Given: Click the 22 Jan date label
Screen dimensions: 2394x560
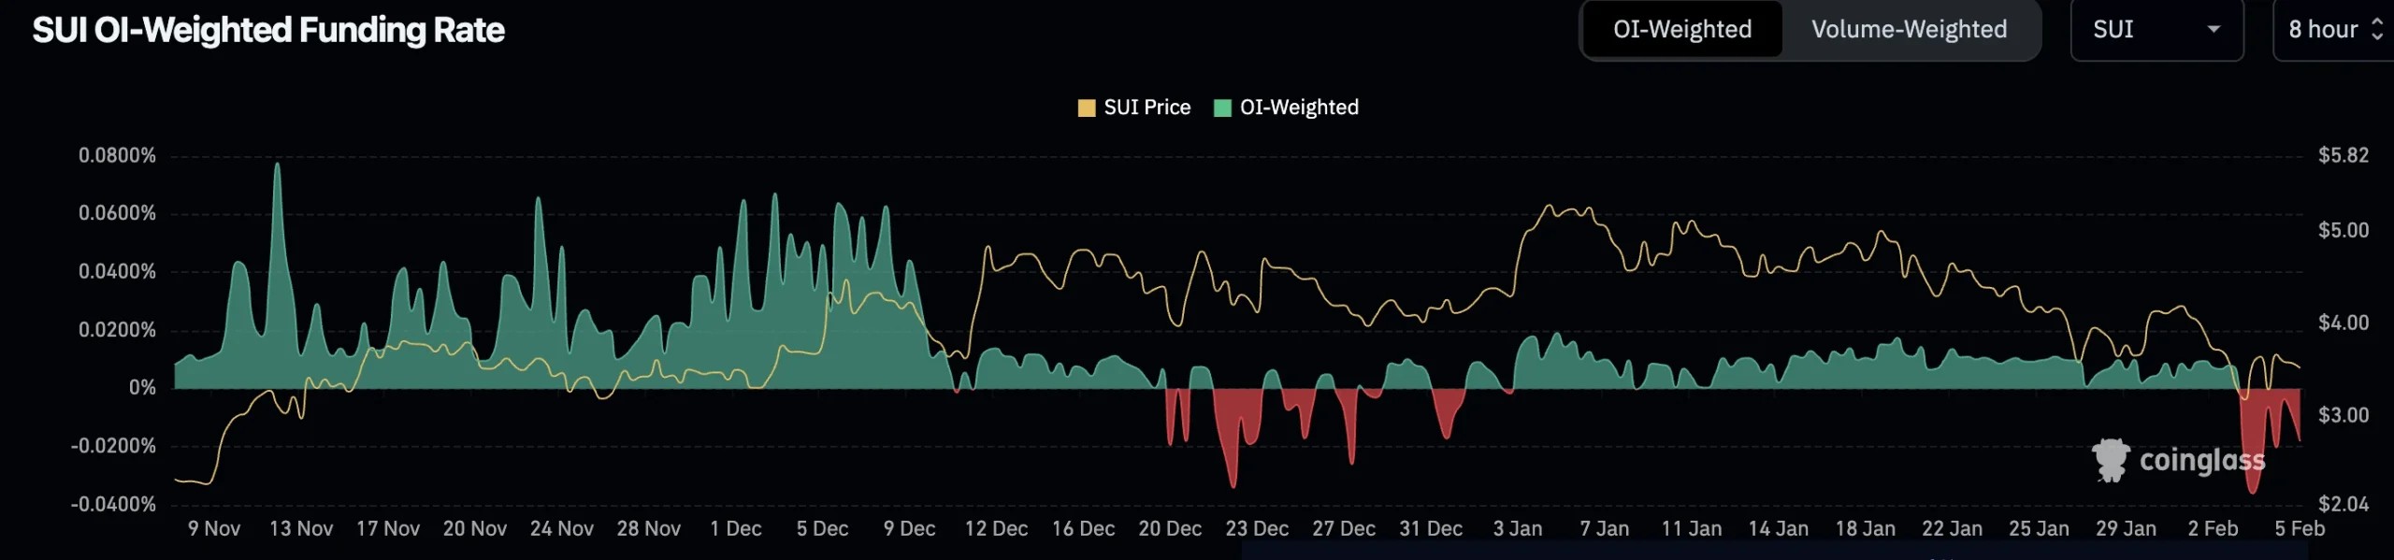Looking at the screenshot, I should pos(1953,529).
